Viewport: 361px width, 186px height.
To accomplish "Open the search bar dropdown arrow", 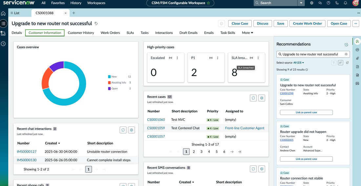I will [x=301, y=3].
